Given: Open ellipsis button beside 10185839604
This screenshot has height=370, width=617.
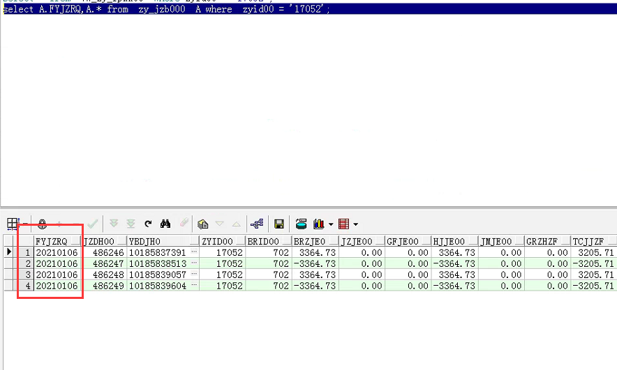Looking at the screenshot, I should click(194, 285).
